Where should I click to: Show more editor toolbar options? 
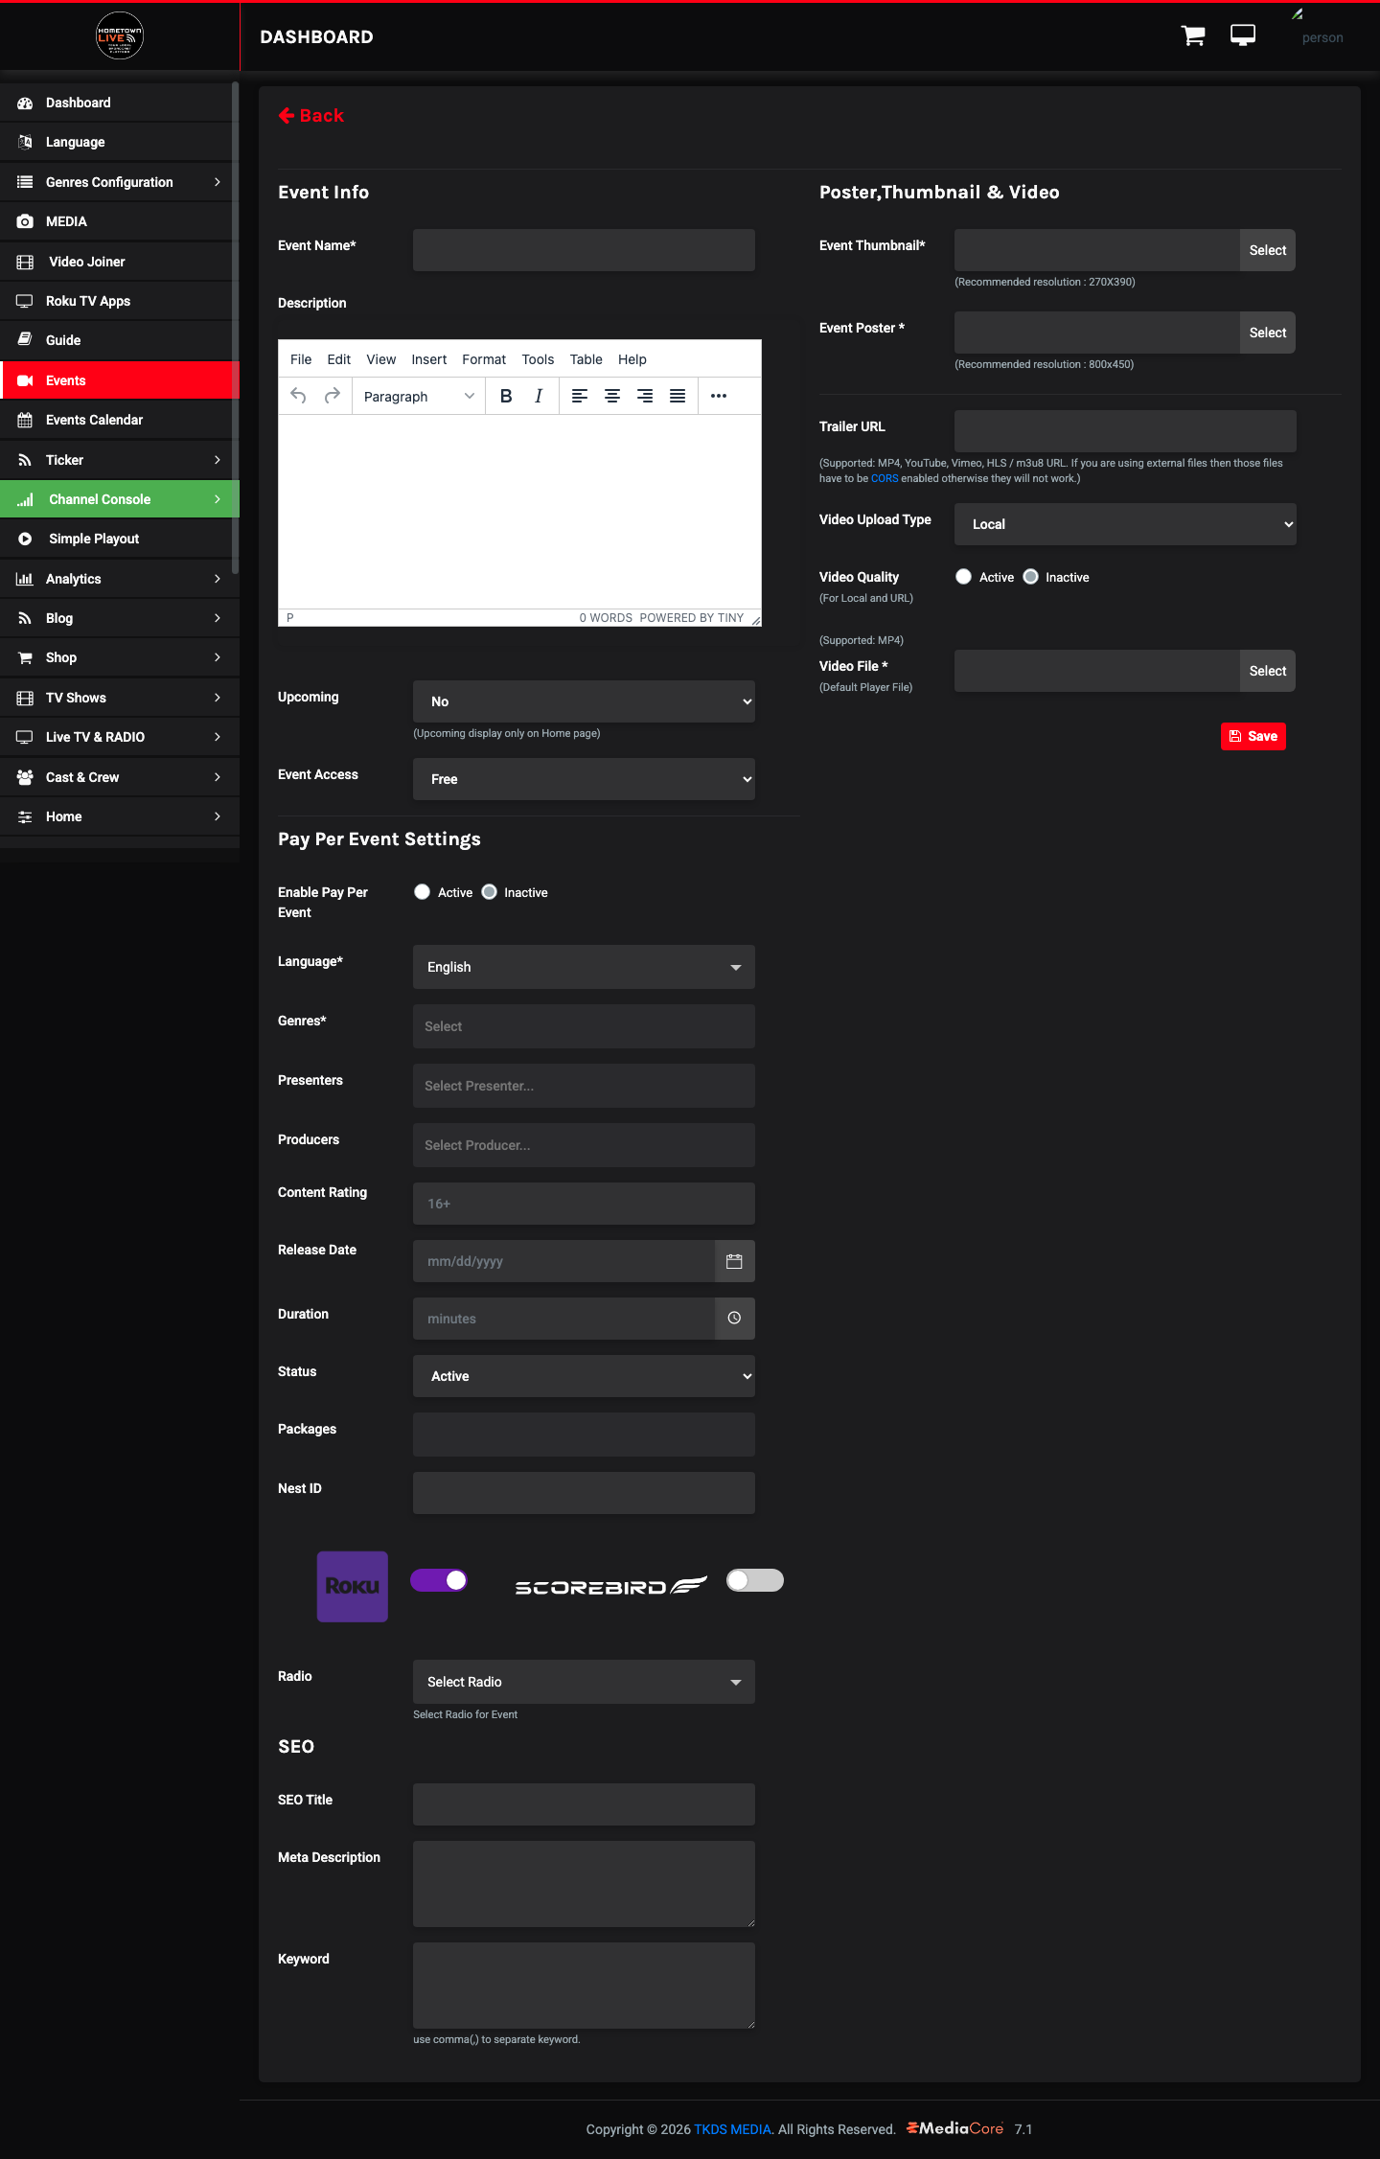719,396
